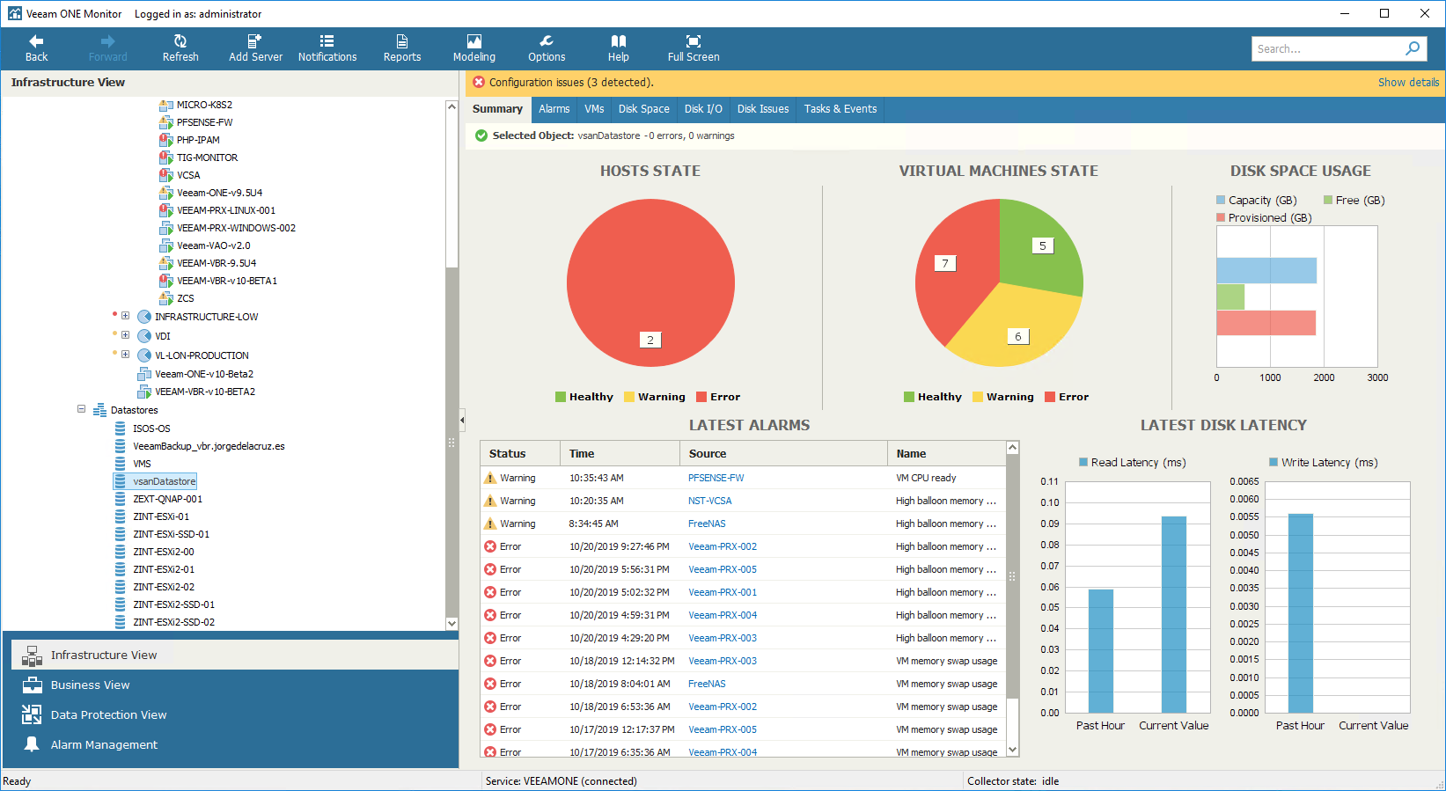Click the Show details link
Screen dimensions: 1446x791
coord(1408,82)
